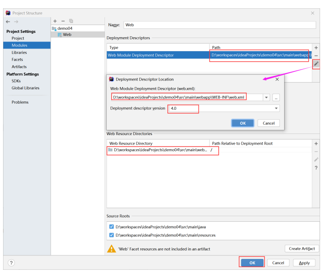324x272 pixels.
Task: Open Deployment descriptor version dropdown
Action: click(276, 108)
